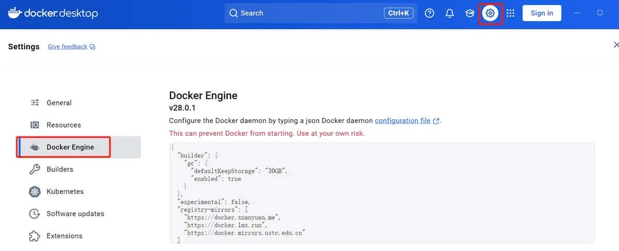Click the Ctrl+K shortcut badge
This screenshot has width=619, height=251.
(x=399, y=13)
